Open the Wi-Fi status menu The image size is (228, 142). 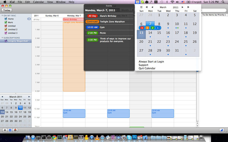[172, 2]
